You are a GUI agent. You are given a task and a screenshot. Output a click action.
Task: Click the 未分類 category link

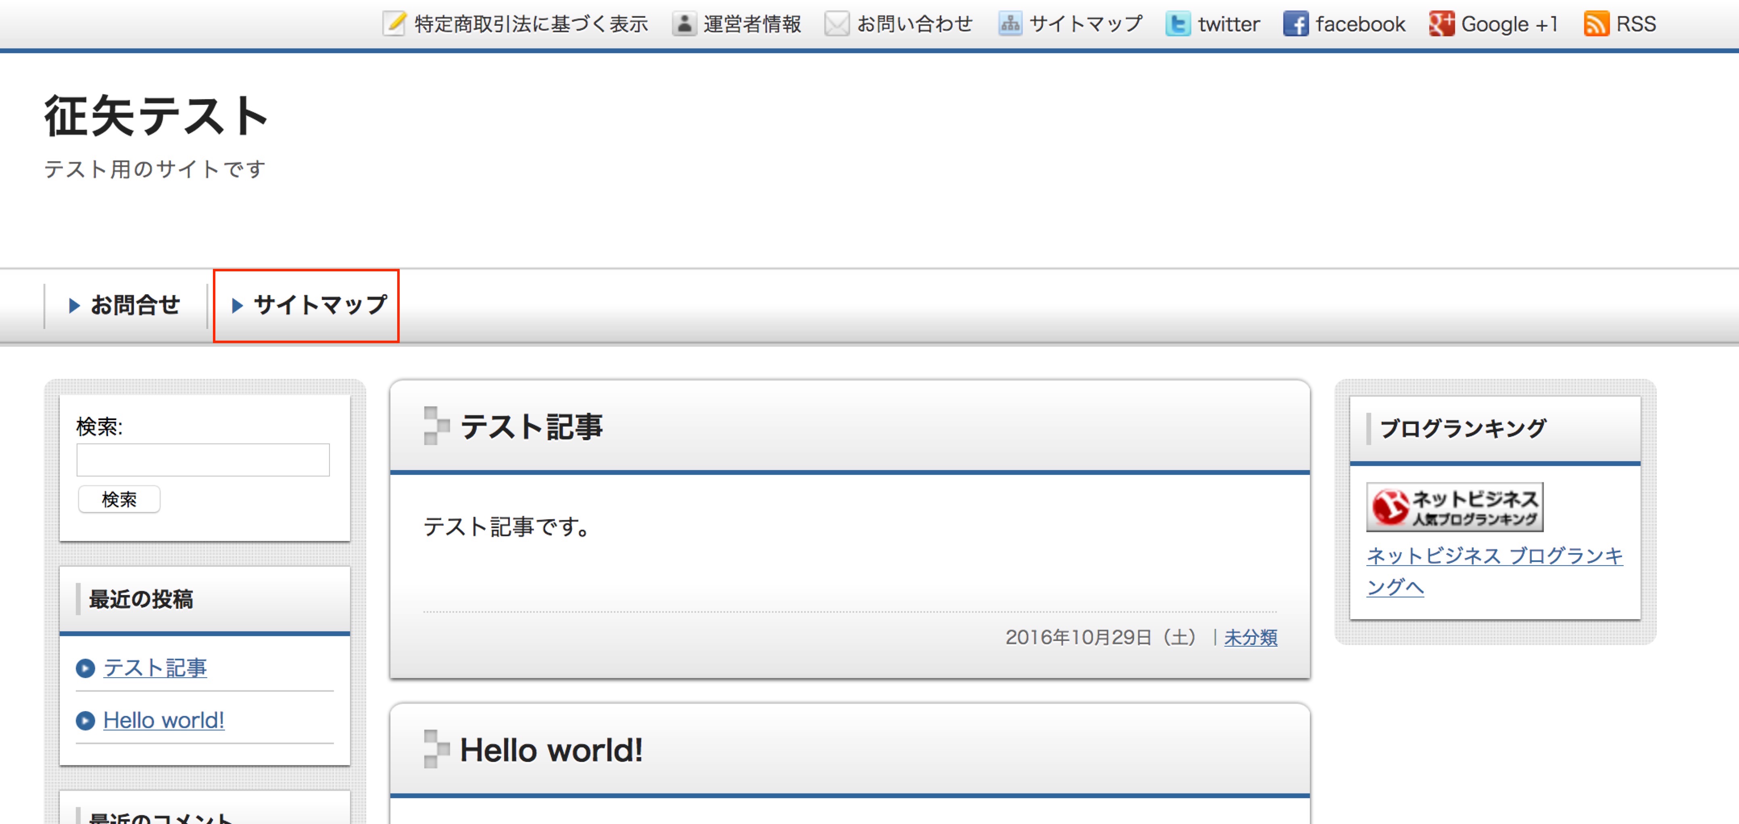pos(1250,637)
